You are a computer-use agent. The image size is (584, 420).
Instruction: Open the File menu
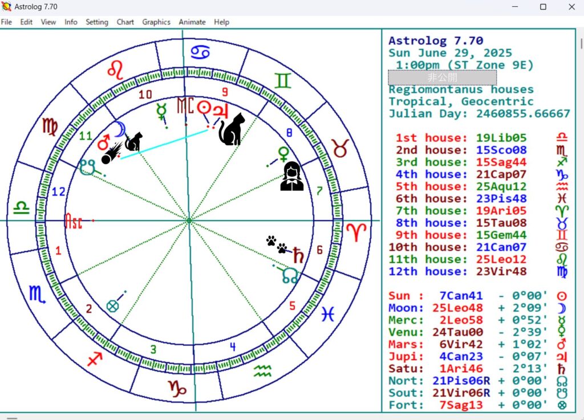[x=6, y=22]
